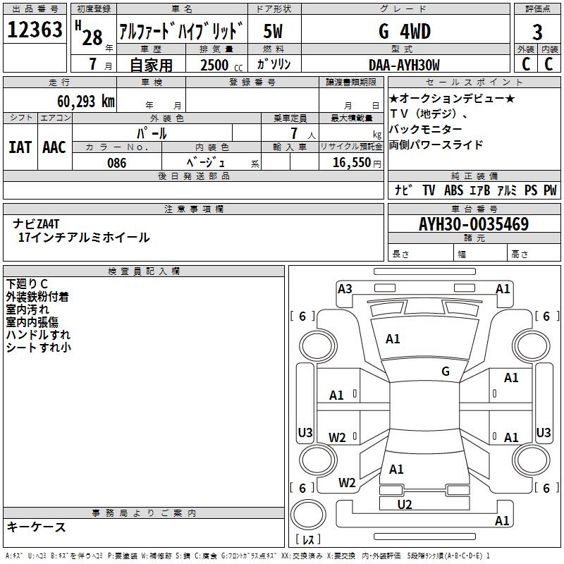This screenshot has height=564, width=564.
Task: Select the spare tire circle above レス
Action: tap(308, 517)
